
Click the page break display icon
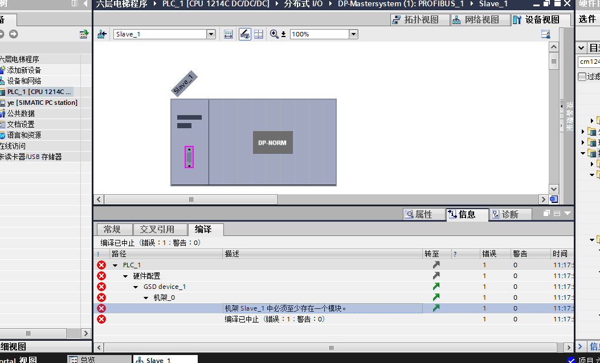[x=259, y=34]
